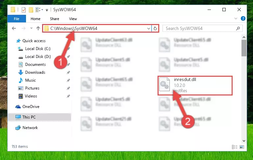
Task: Switch to the View ribbon tab
Action: [x=73, y=19]
